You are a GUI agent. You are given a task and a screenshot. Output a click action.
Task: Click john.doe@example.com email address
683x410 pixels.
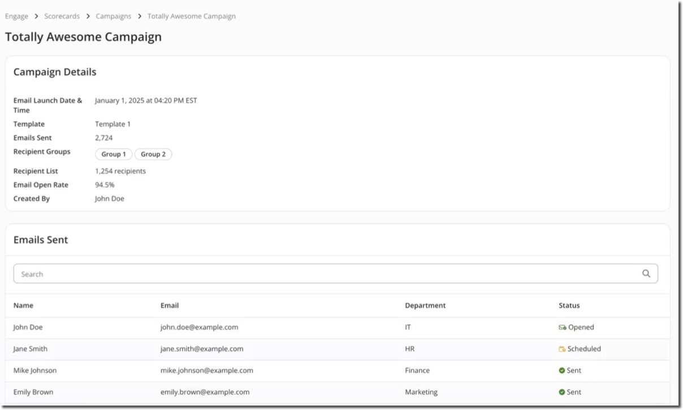click(x=199, y=328)
